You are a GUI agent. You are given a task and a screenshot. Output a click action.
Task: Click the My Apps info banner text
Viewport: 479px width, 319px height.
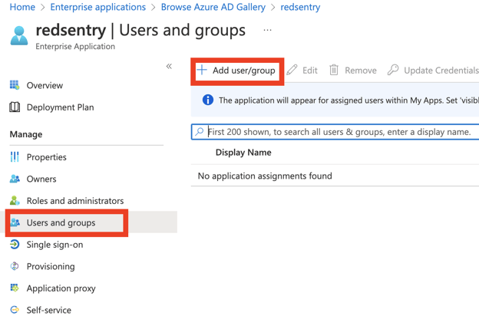click(x=349, y=100)
